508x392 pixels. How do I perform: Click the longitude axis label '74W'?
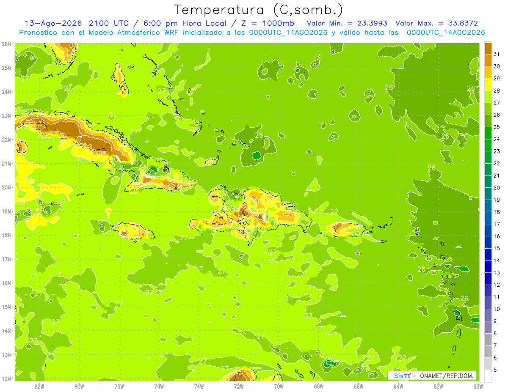pyautogui.click(x=199, y=386)
